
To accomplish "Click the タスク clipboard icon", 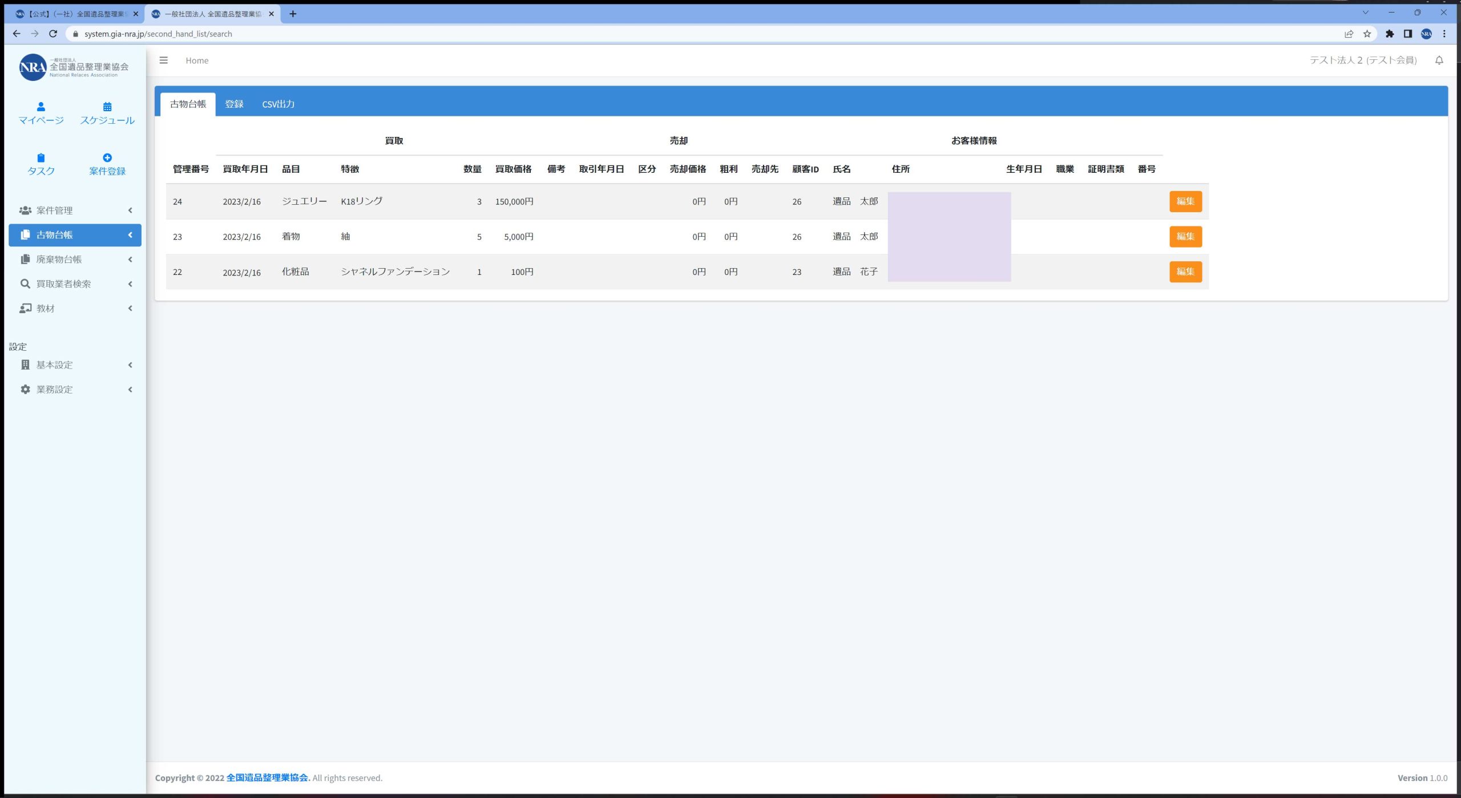I will tap(41, 158).
